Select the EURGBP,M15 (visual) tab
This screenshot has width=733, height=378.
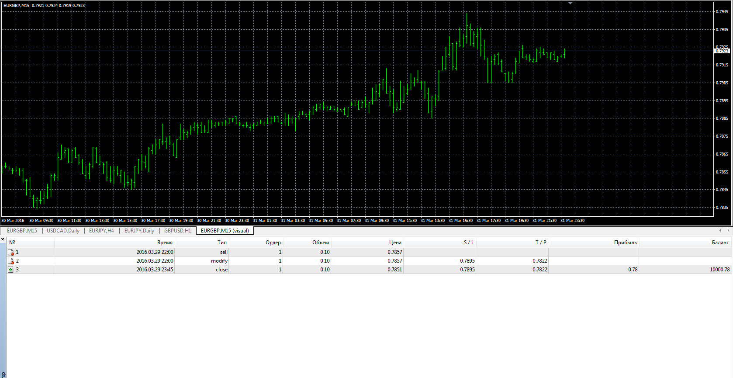pyautogui.click(x=225, y=231)
